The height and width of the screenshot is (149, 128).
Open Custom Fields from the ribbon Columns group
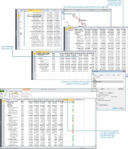15,97
